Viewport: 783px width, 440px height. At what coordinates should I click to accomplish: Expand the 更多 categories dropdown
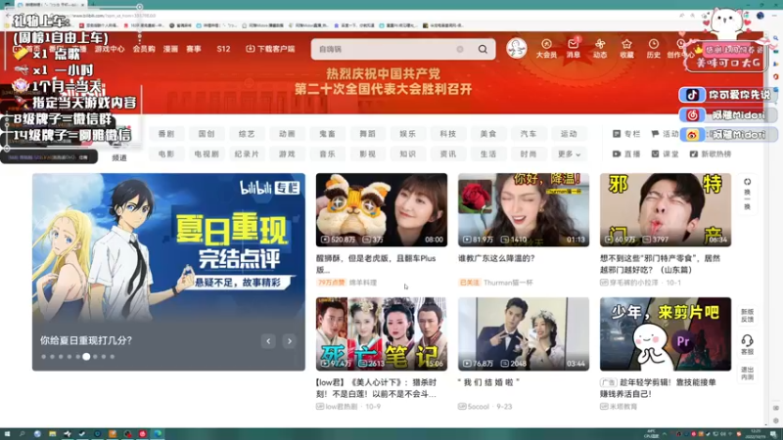(569, 154)
